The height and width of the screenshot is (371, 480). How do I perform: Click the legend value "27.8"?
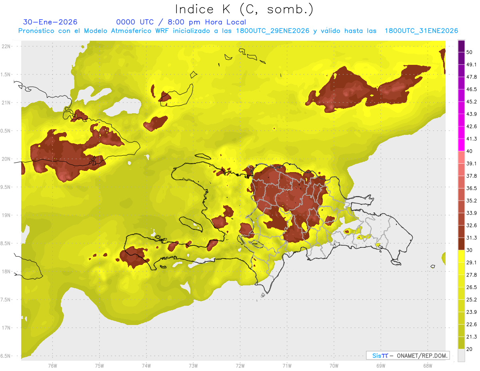472,275
